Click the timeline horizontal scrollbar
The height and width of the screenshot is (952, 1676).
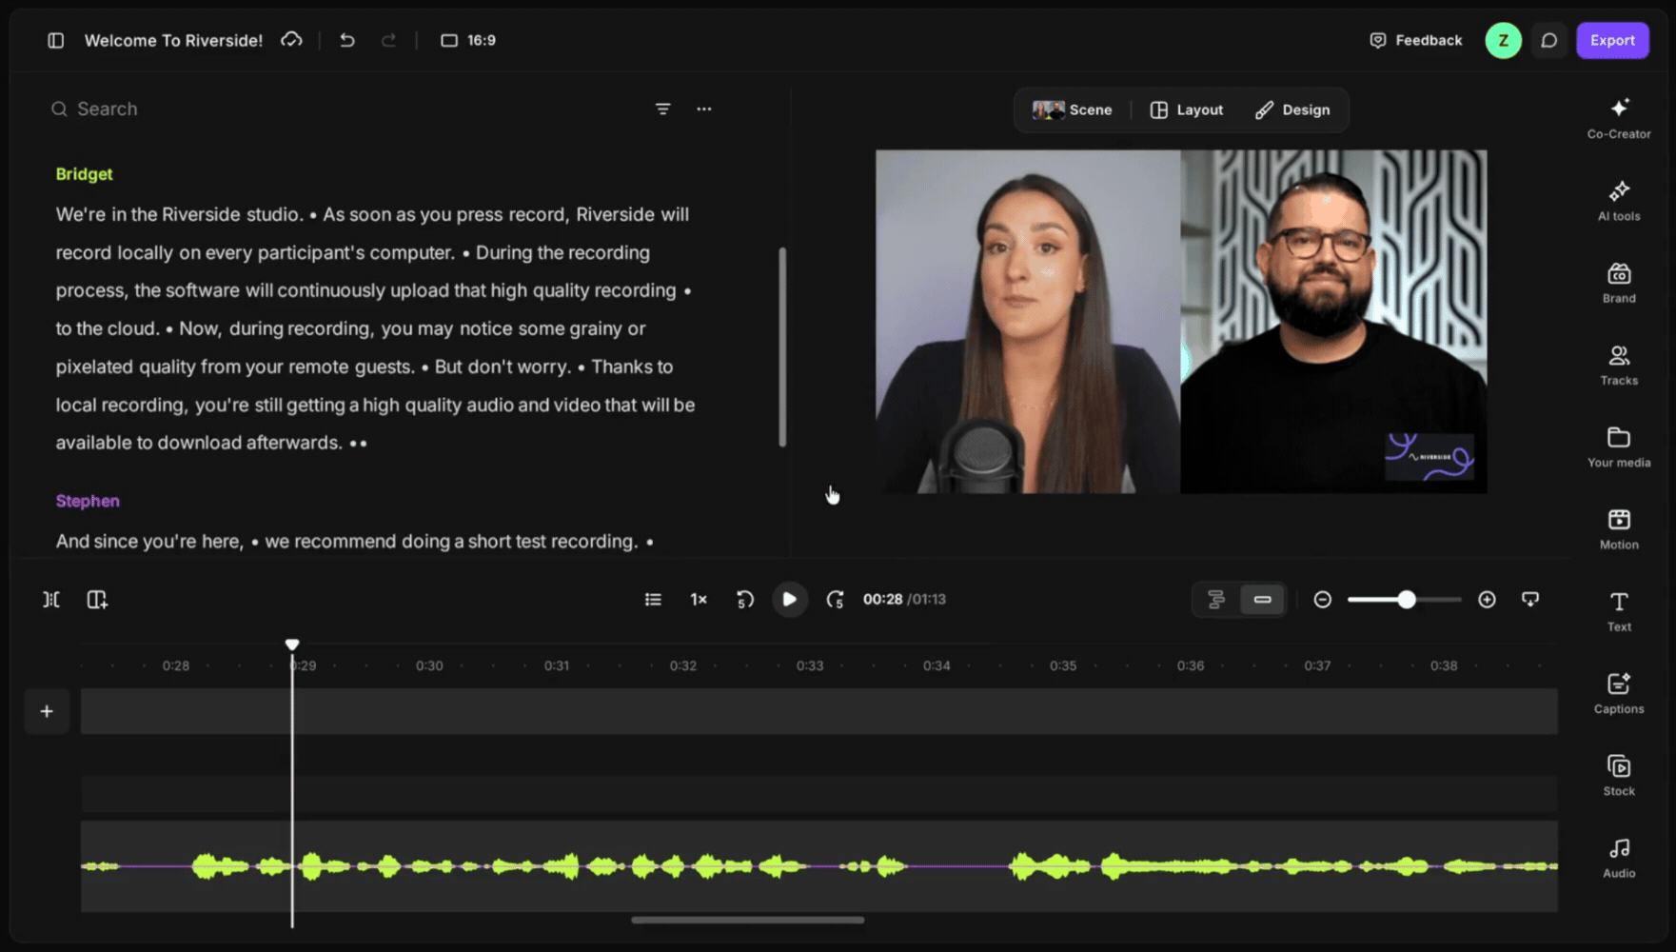tap(748, 920)
